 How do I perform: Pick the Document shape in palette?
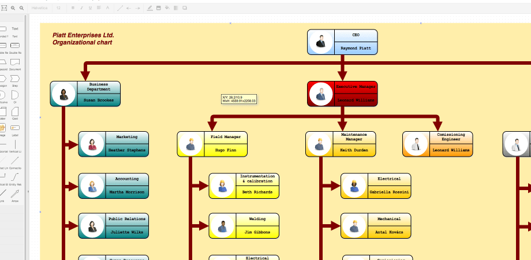tap(15, 62)
